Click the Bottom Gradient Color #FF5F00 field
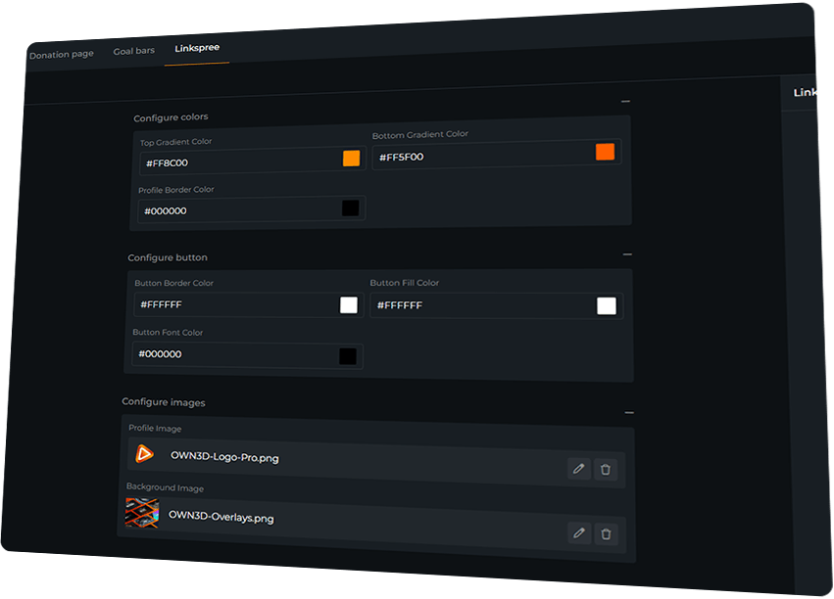834x599 pixels. (x=497, y=154)
